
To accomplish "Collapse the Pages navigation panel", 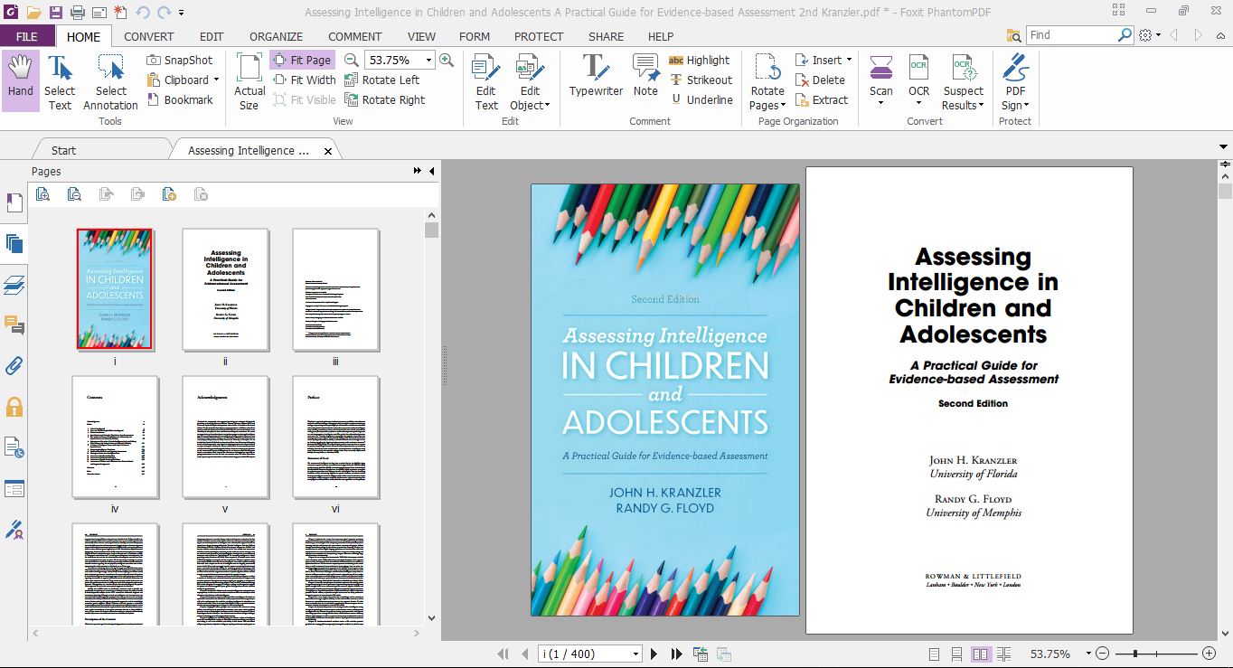I will pos(431,171).
